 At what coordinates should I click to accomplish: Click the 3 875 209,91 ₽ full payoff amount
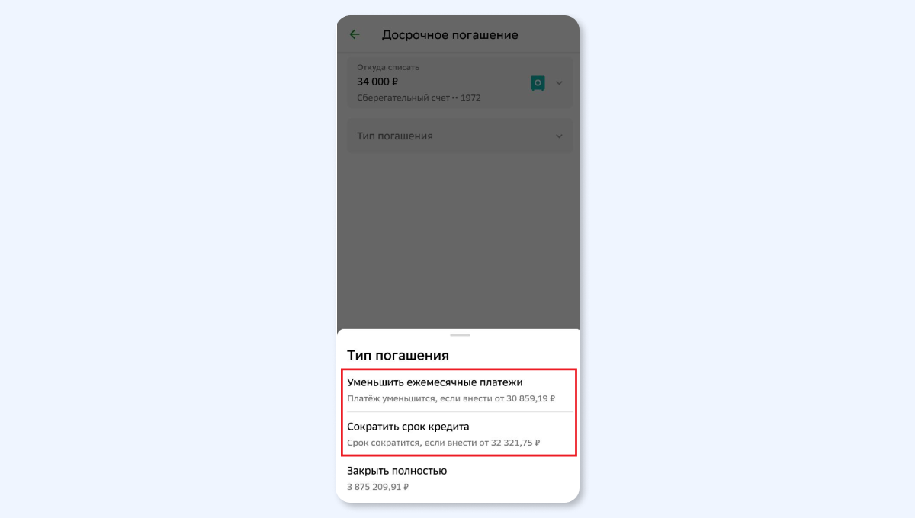377,487
